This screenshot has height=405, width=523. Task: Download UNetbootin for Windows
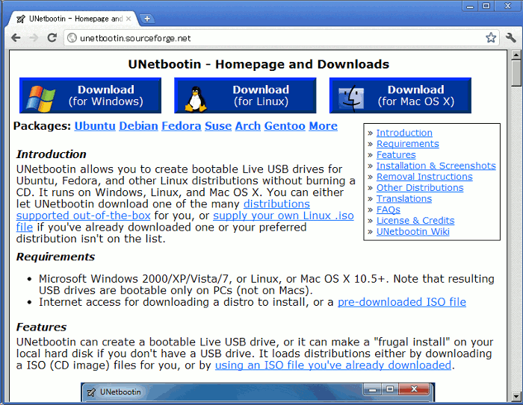(90, 95)
